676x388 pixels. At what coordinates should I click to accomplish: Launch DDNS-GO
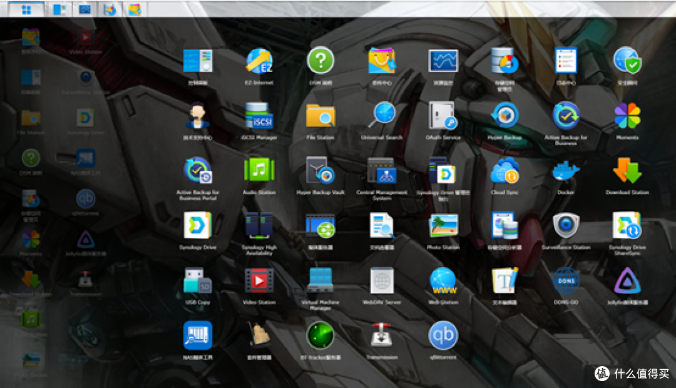coord(566,280)
